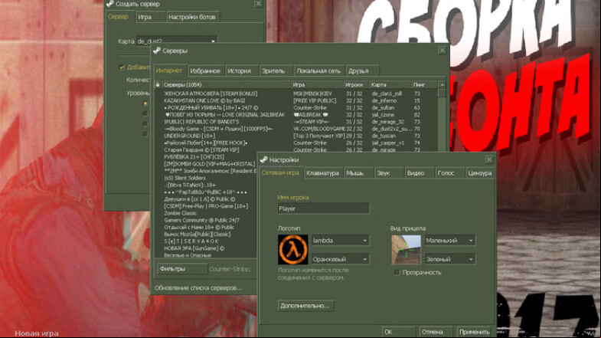Click the de_inferno map cell
The width and height of the screenshot is (601, 338).
(x=384, y=100)
